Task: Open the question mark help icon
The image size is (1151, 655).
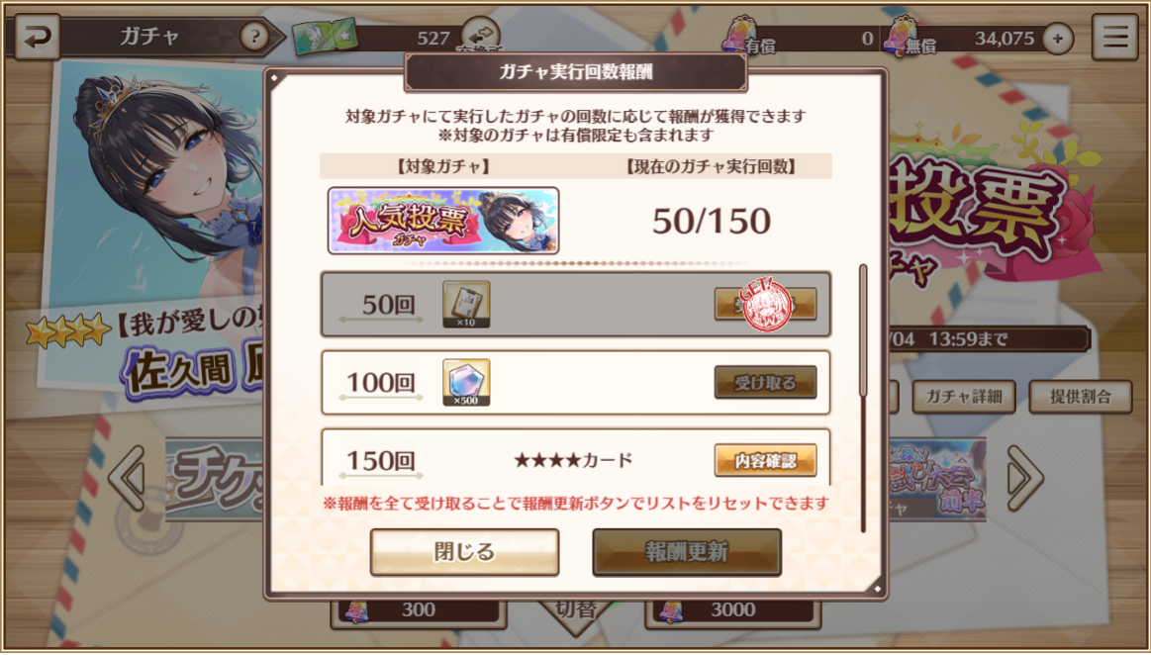Action: click(254, 37)
